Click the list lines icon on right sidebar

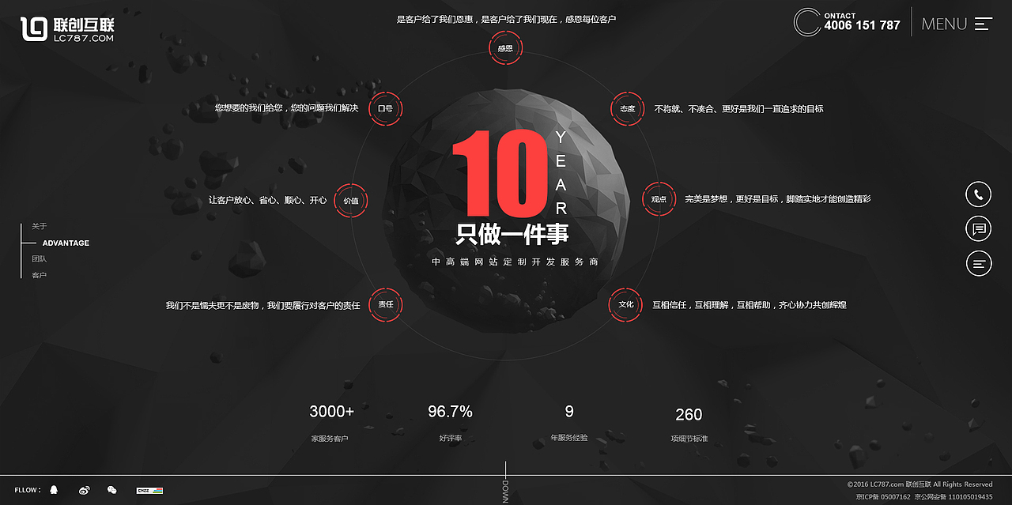978,264
